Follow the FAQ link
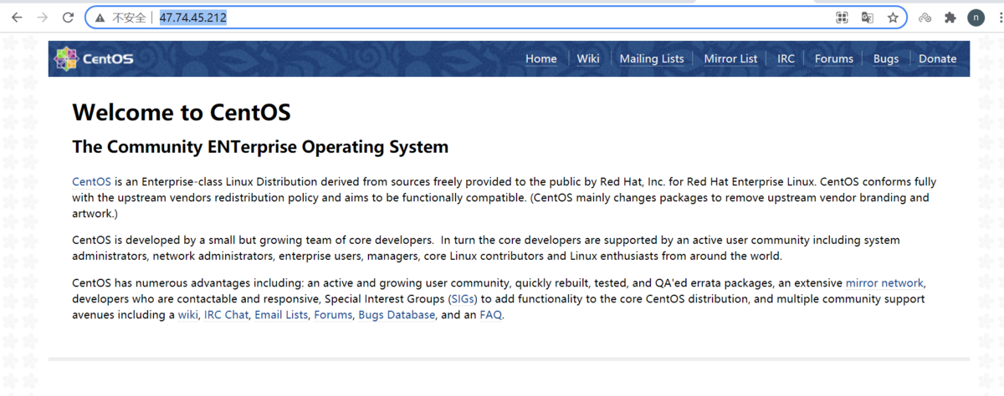1004x396 pixels. (x=490, y=315)
